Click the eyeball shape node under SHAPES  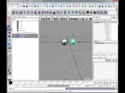[x=100, y=43]
